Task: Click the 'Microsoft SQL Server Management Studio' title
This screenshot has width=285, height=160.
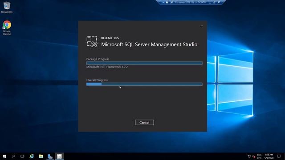Action: [149, 44]
